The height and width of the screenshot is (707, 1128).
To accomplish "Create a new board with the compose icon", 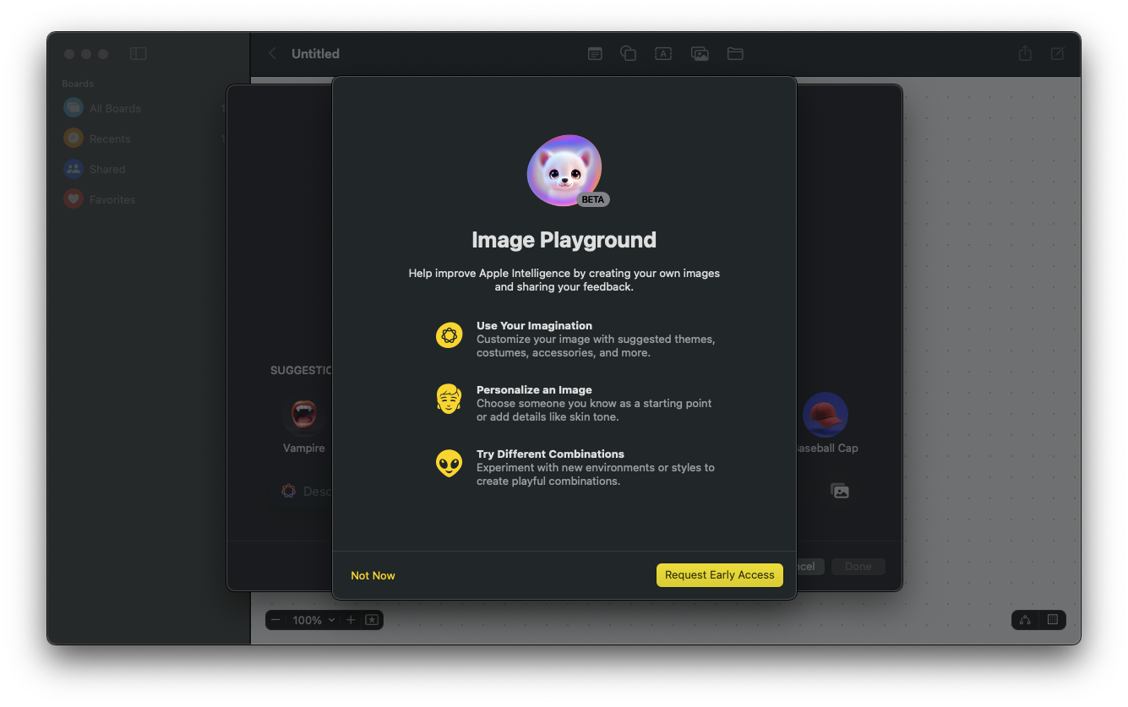I will point(1057,53).
